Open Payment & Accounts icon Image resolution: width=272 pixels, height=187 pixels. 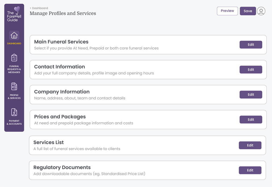coord(14,112)
